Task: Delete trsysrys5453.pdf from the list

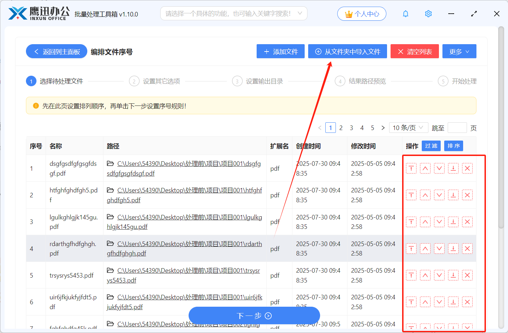Action: 467,275
